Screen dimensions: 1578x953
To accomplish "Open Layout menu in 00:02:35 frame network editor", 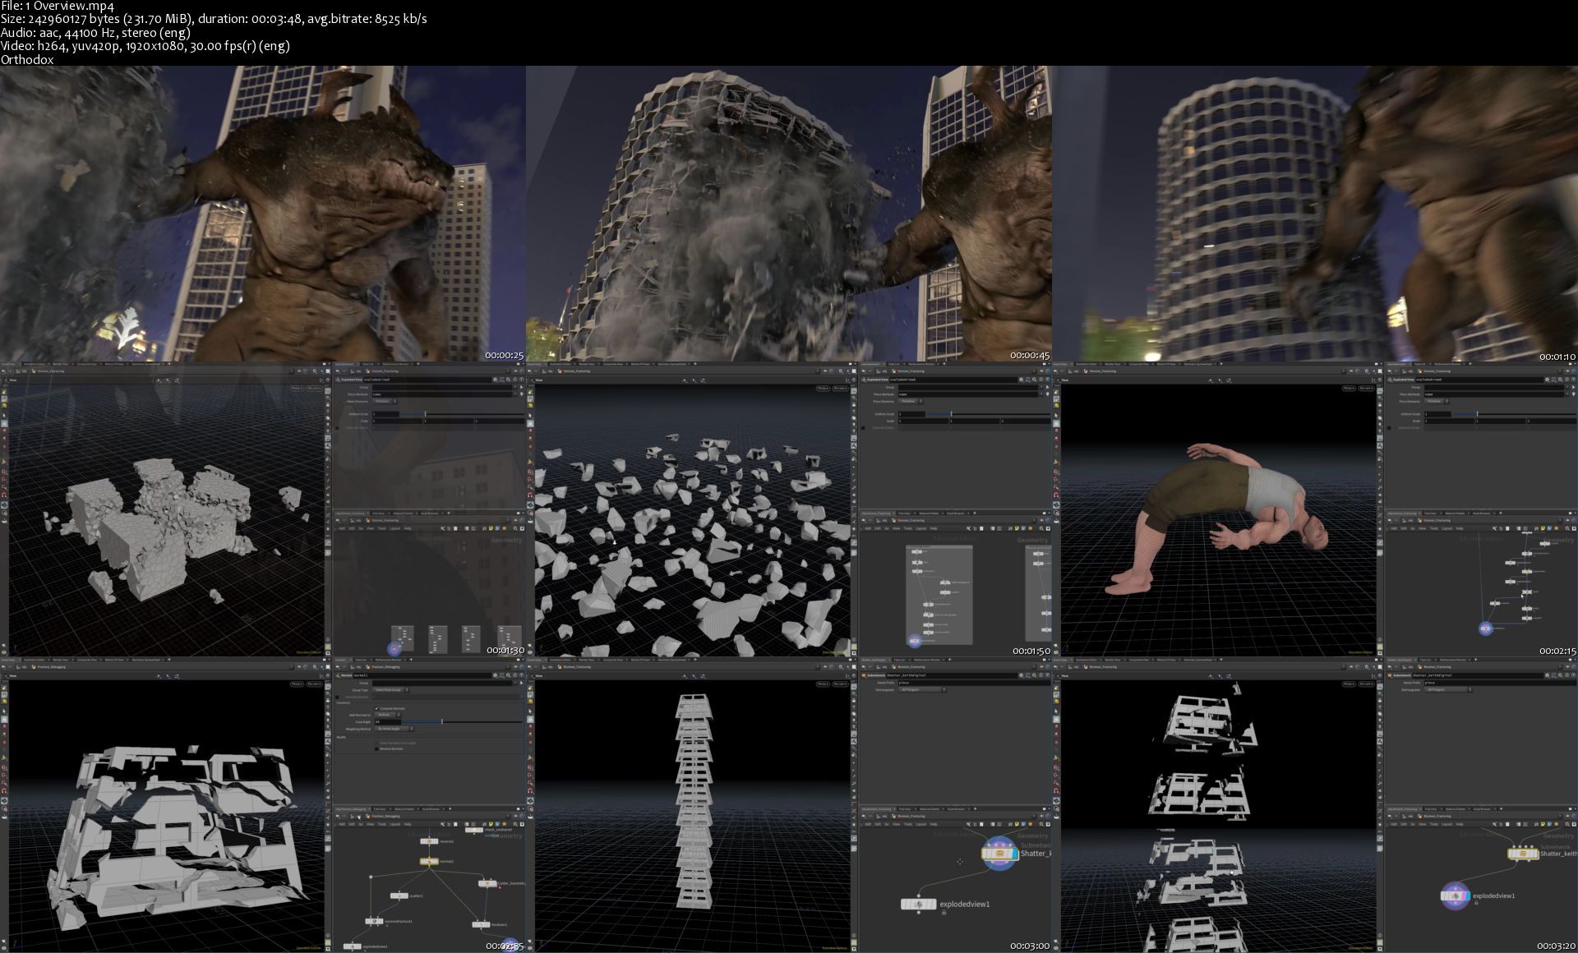I will (x=395, y=824).
